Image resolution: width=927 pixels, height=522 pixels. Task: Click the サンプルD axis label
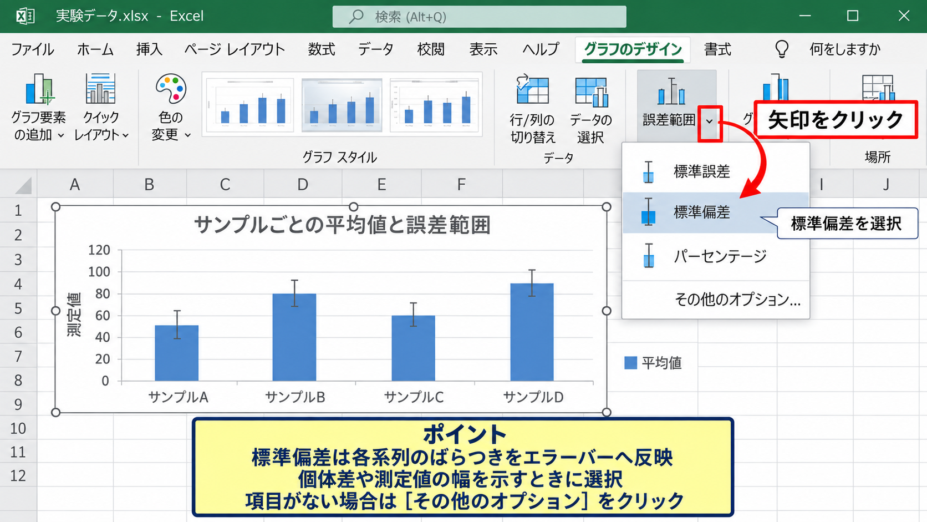click(x=533, y=397)
